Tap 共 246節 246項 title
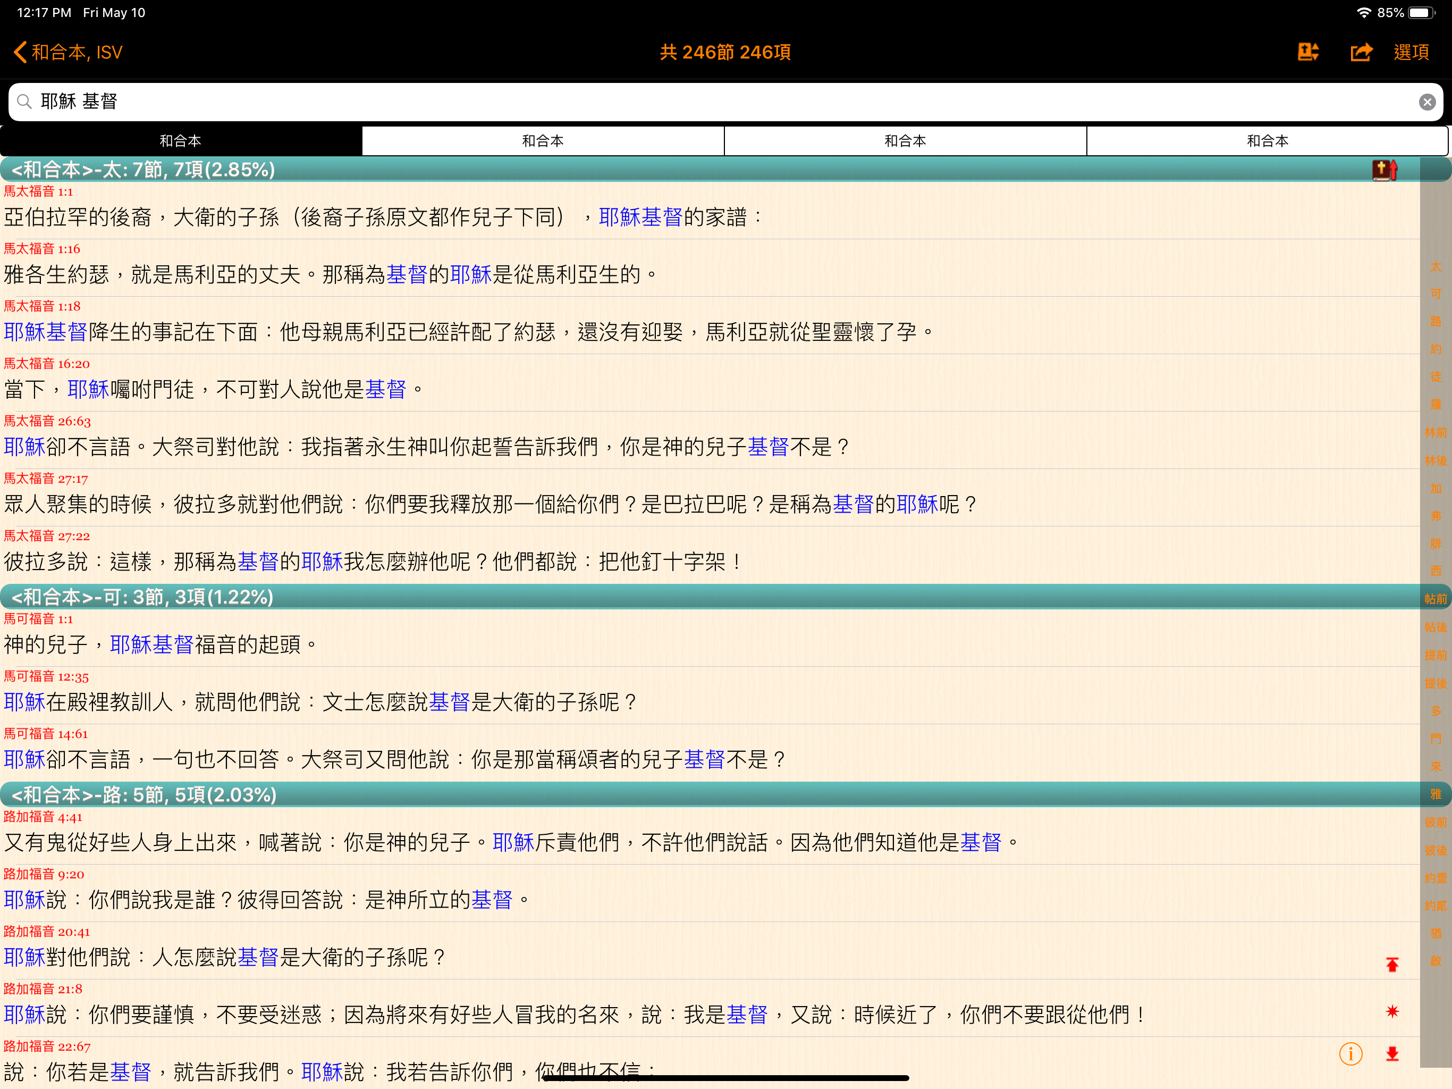Screen dimensions: 1452x1089 [725, 52]
